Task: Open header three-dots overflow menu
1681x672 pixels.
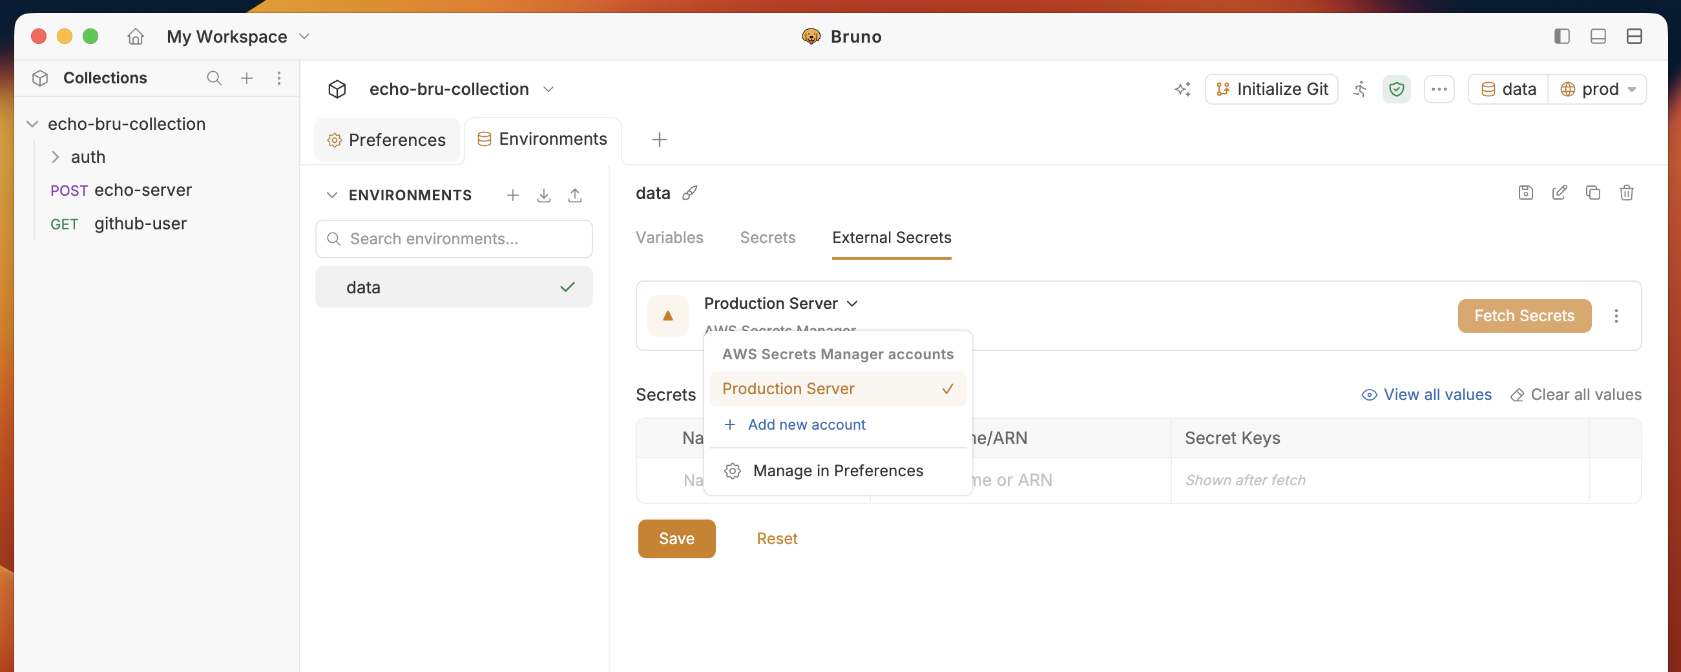Action: click(1439, 89)
